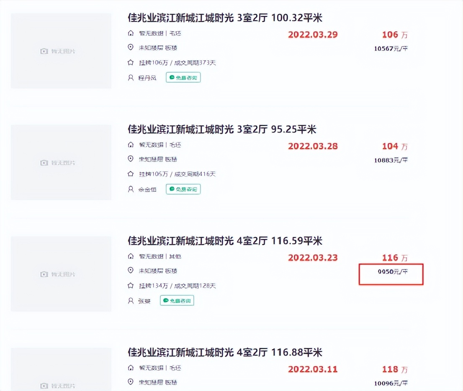Click the date 2022.03.29
Viewport: 463px width, 391px height.
coord(312,35)
